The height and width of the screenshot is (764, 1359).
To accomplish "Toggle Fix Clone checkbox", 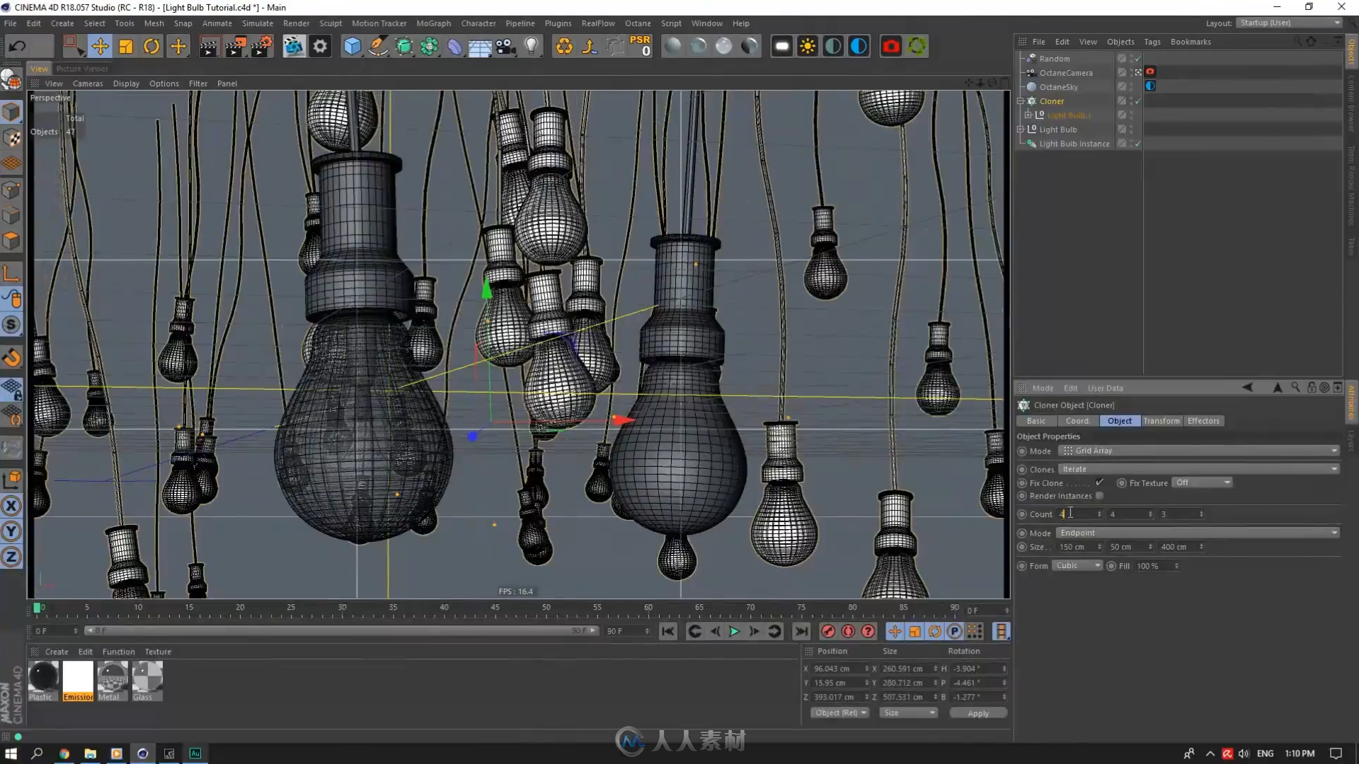I will (x=1099, y=482).
